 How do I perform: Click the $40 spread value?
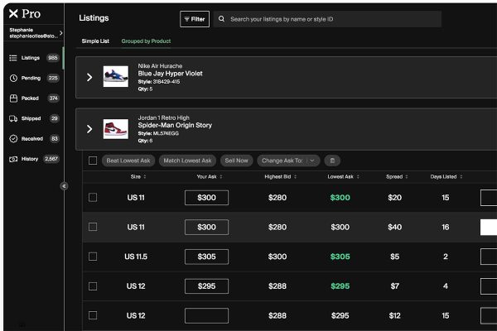point(394,227)
